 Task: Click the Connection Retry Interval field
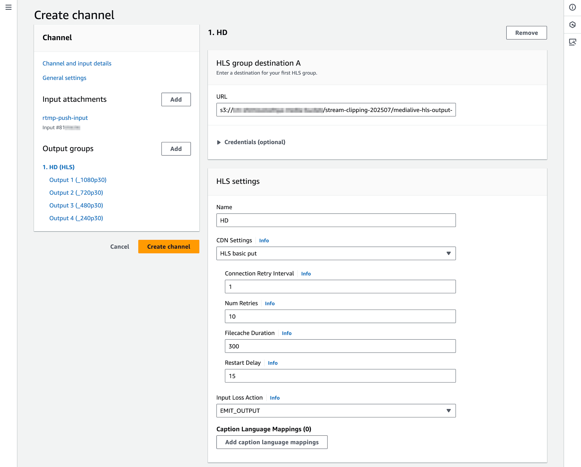tap(340, 287)
